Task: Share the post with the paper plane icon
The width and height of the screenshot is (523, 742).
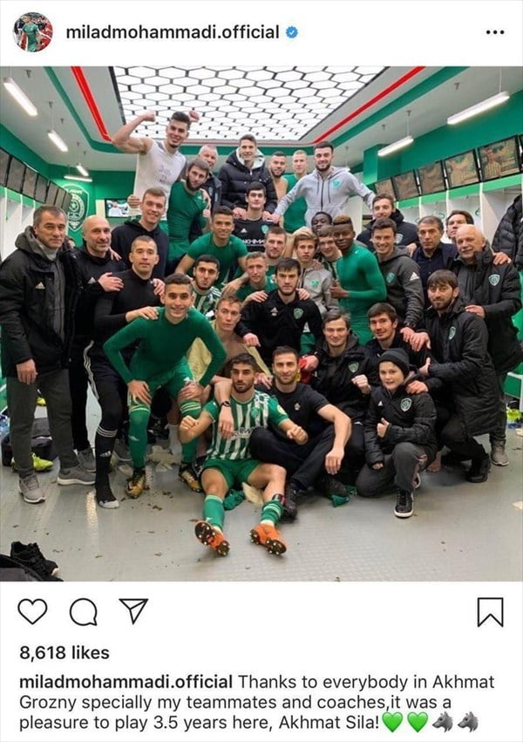Action: [x=133, y=610]
